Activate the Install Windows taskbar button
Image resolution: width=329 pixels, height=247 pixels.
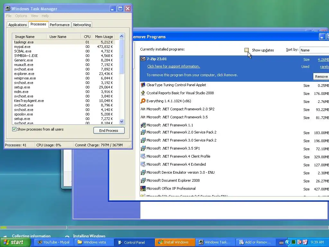point(175,242)
